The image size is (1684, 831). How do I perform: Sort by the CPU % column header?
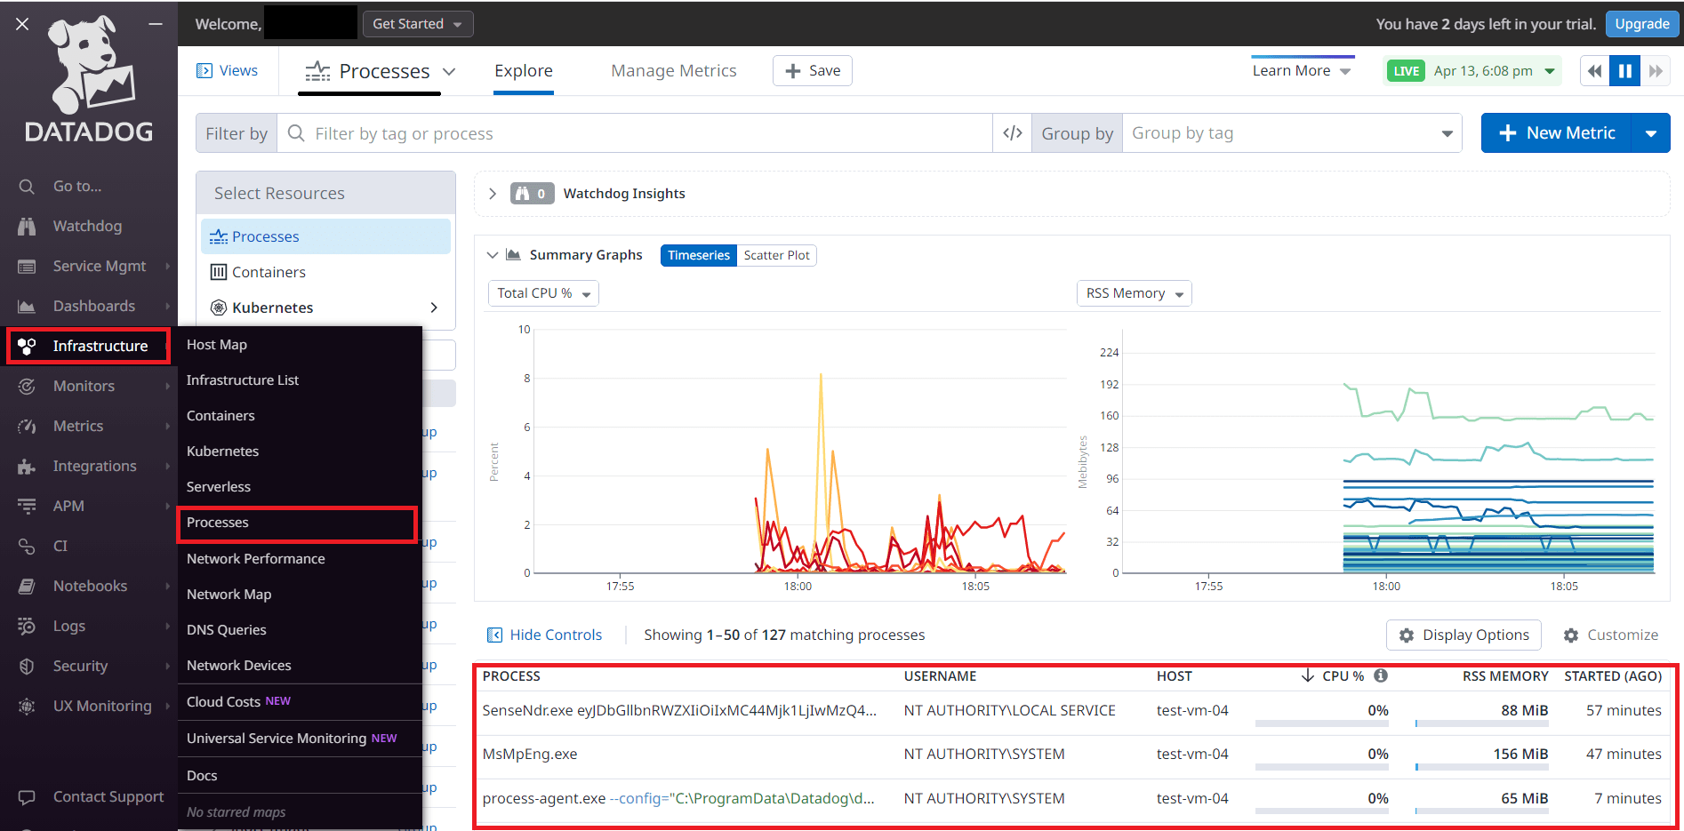1343,676
